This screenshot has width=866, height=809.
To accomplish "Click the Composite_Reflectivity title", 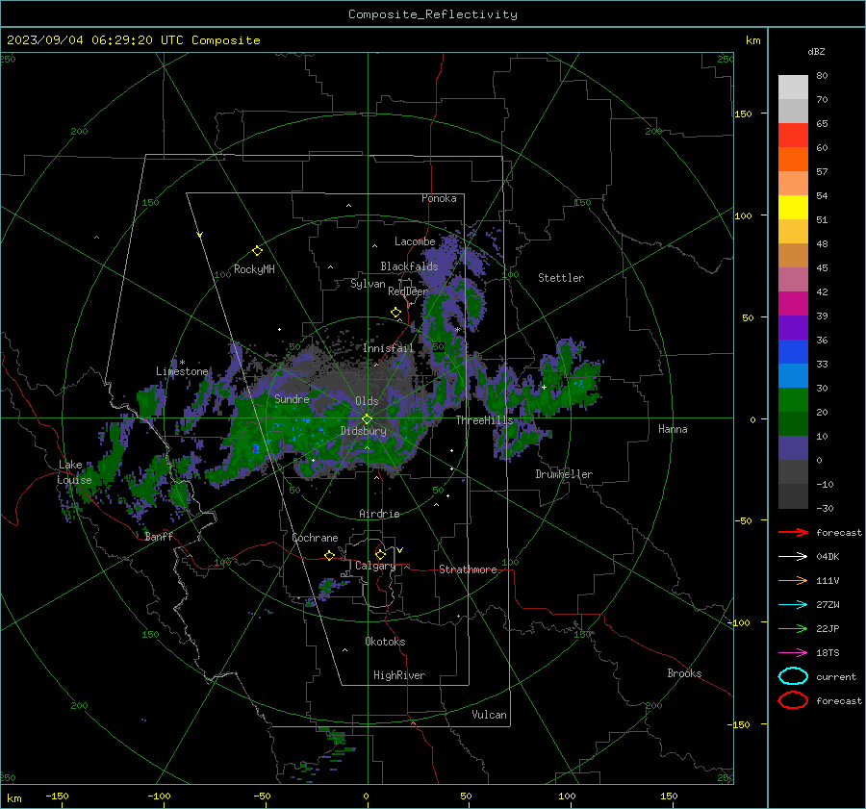I will pyautogui.click(x=433, y=14).
